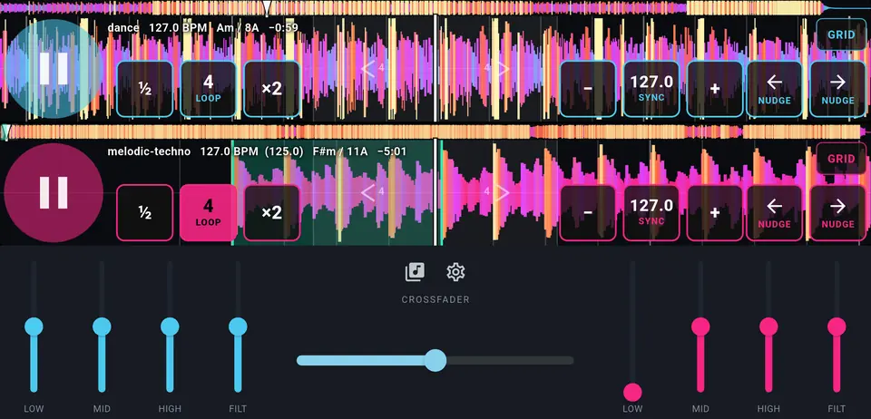Increase tempo with plus on melodic-techno deck
Screen dimensions: 871x419
(x=715, y=212)
